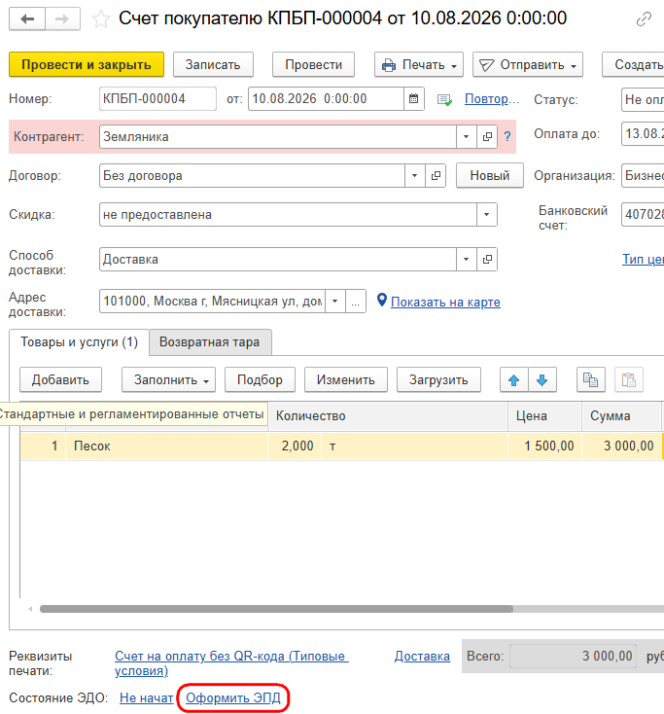Viewport: 664px width, 714px height.
Task: Expand Способ доставки dropdown
Action: (466, 259)
